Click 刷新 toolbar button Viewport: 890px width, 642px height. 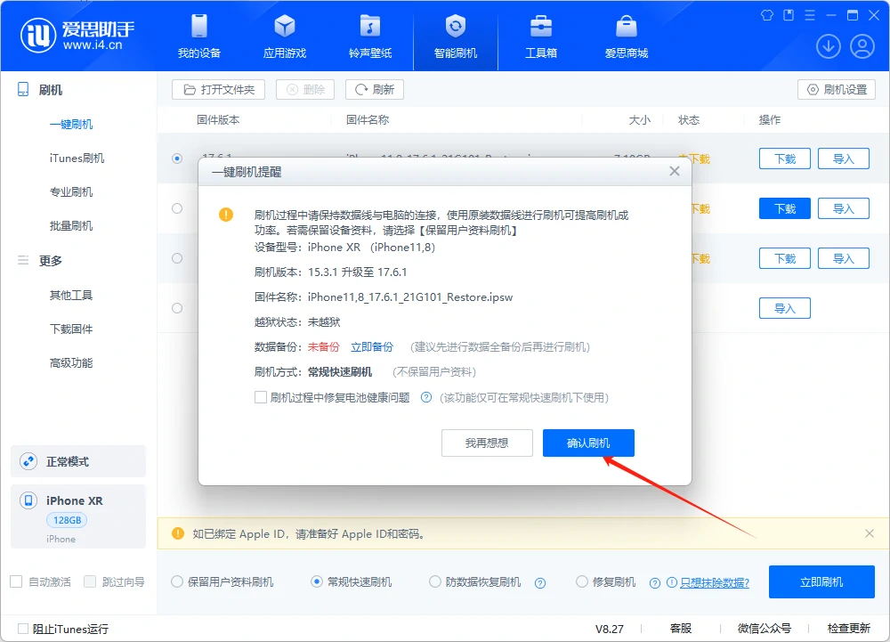(x=375, y=90)
